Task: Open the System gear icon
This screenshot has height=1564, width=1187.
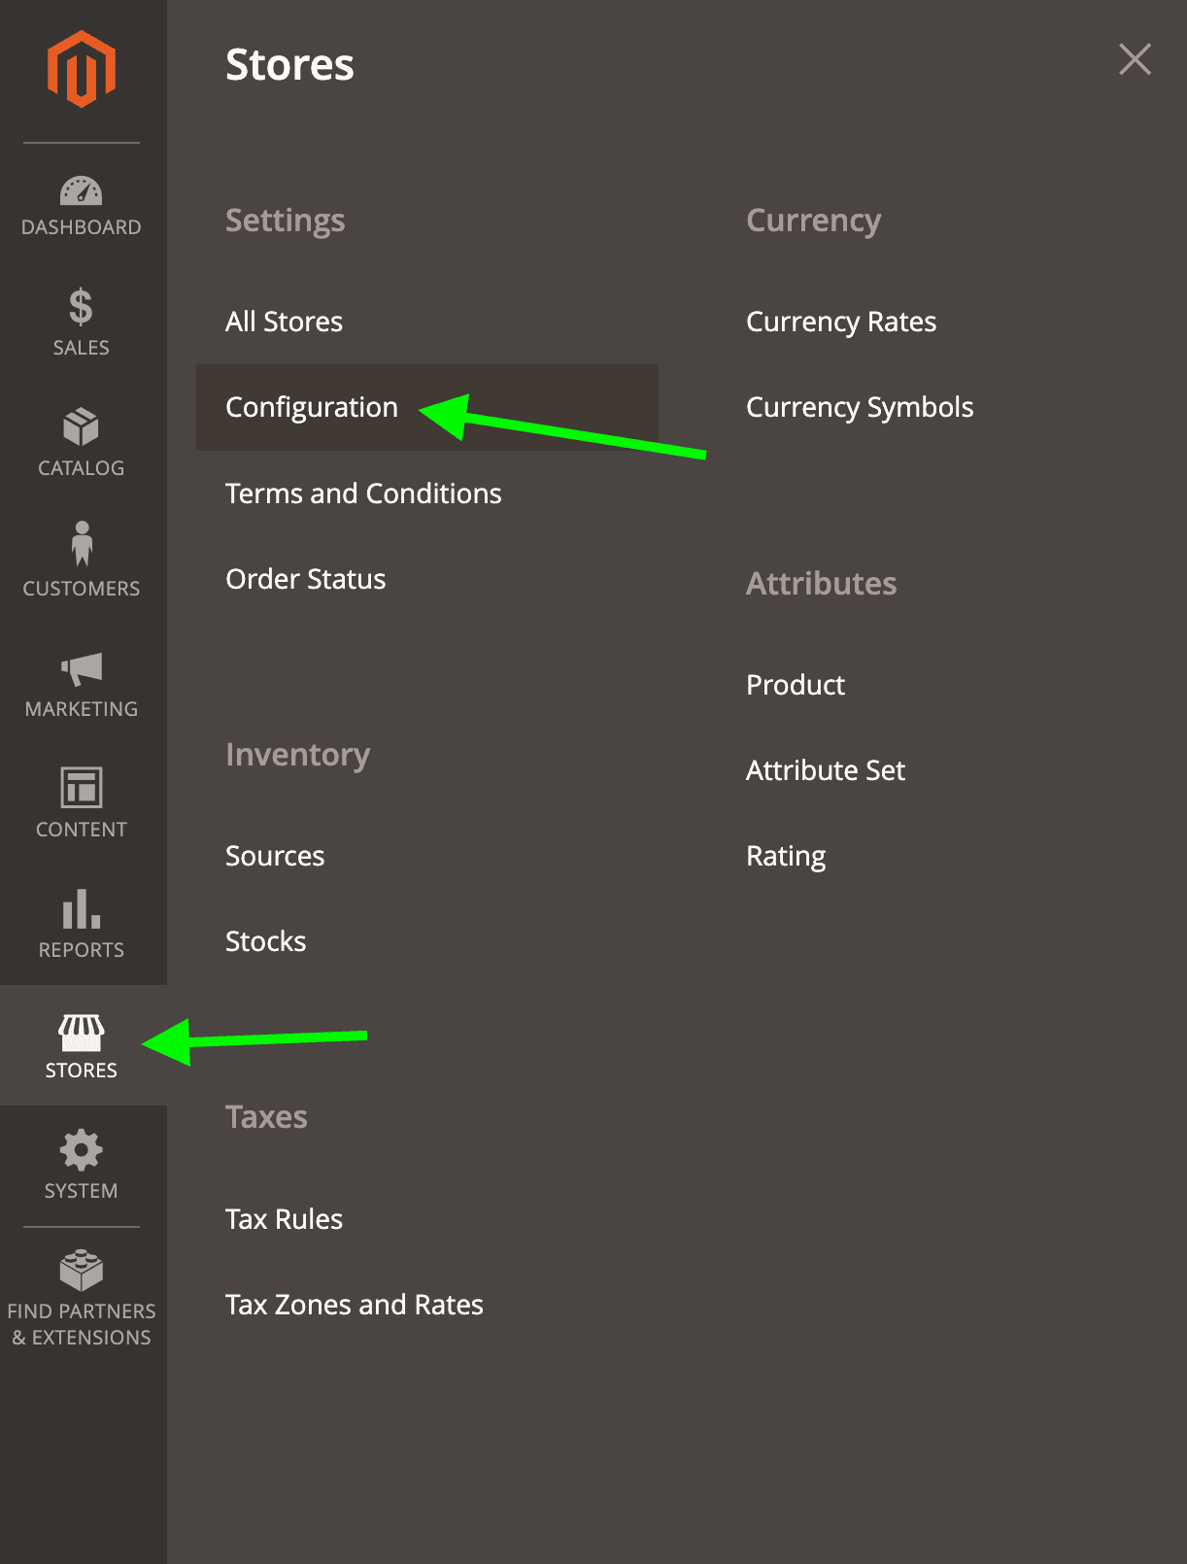Action: click(x=82, y=1150)
